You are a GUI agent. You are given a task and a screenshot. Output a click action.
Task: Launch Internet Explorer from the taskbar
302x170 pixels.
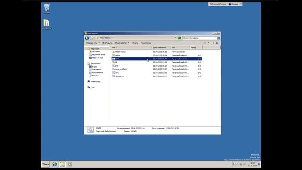[55, 164]
